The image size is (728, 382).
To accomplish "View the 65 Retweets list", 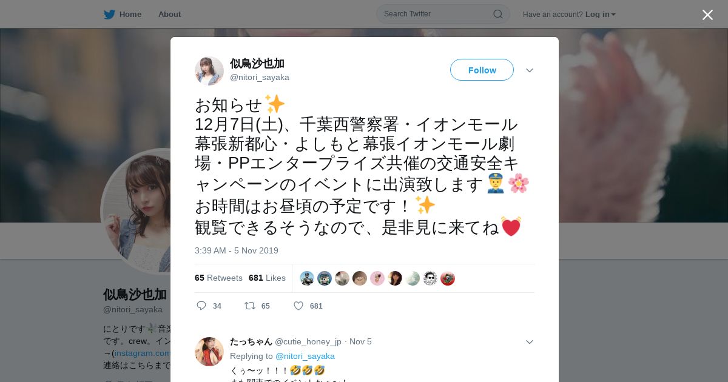I will click(218, 278).
